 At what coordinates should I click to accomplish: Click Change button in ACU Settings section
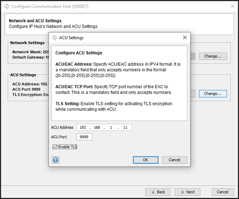pos(212,94)
